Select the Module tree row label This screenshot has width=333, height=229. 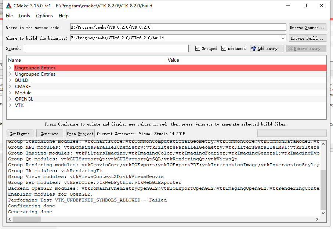(23, 93)
